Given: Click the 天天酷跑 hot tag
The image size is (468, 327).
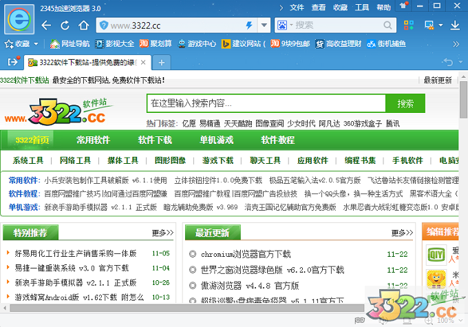Looking at the screenshot, I should [238, 124].
